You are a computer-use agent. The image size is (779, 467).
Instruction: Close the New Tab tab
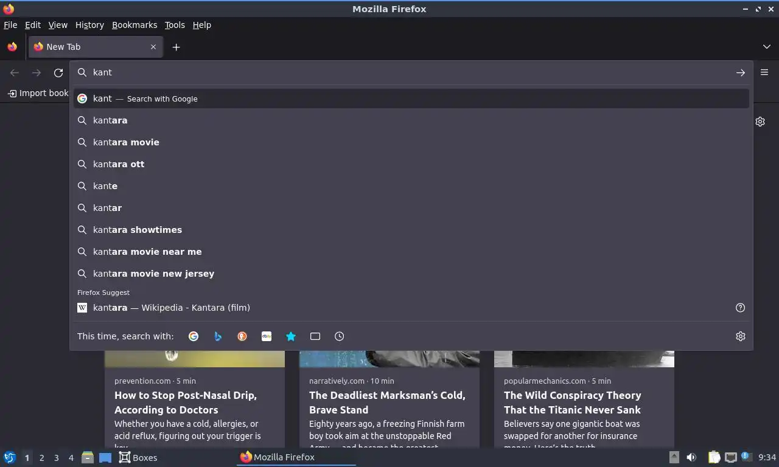(153, 47)
